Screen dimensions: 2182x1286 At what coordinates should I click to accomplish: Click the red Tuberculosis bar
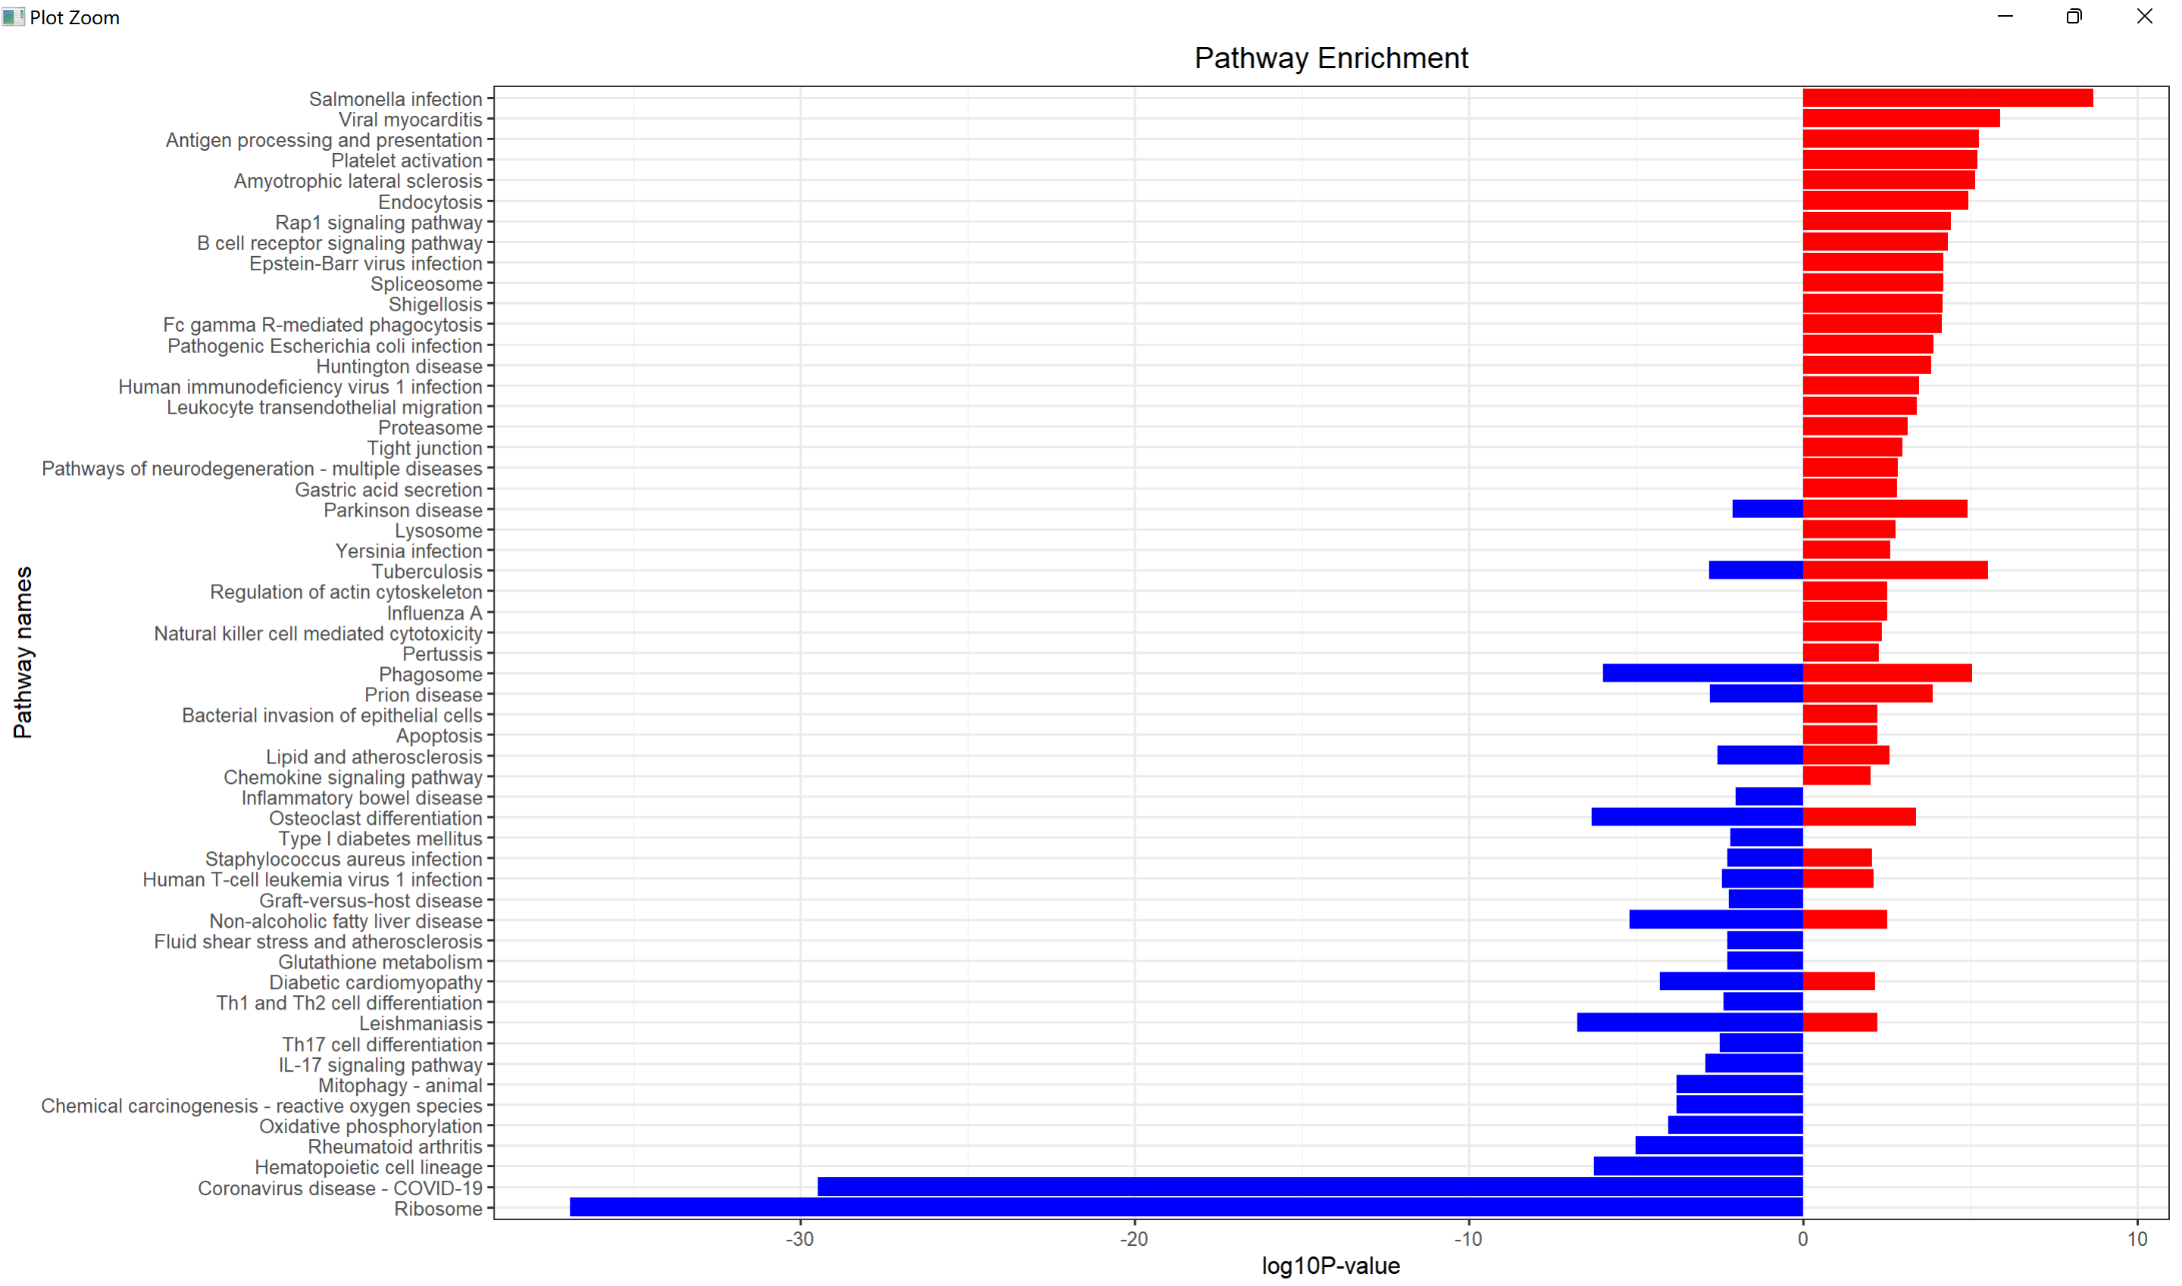point(1895,570)
